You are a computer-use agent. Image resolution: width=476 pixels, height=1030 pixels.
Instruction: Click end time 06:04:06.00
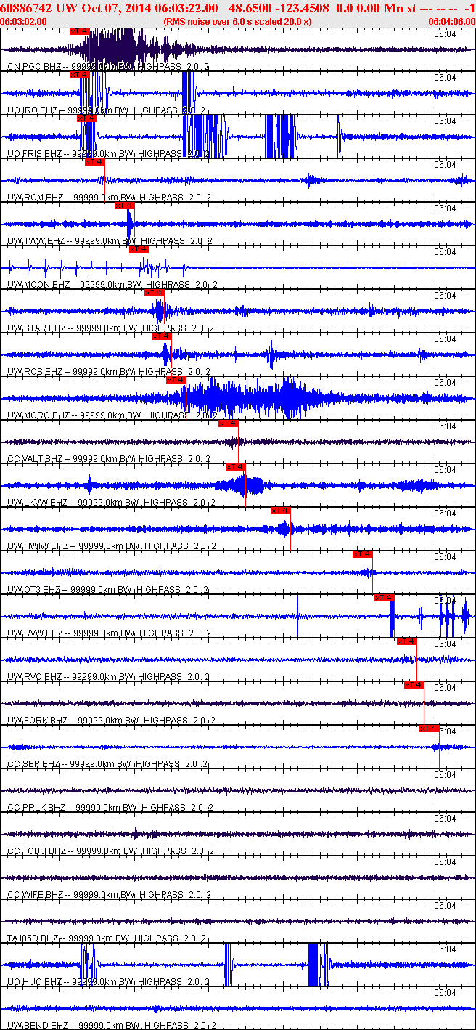coord(453,21)
